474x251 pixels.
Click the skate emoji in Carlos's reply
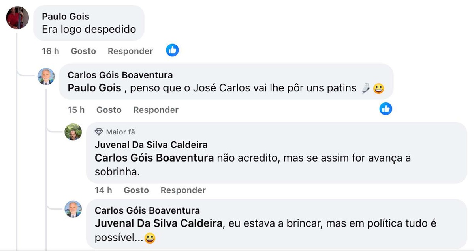pyautogui.click(x=365, y=88)
